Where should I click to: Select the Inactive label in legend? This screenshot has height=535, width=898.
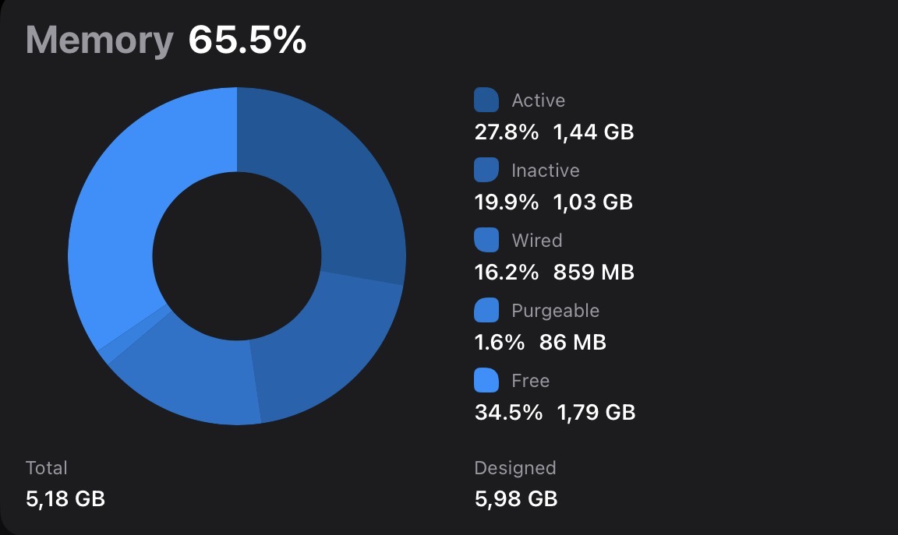tap(545, 171)
